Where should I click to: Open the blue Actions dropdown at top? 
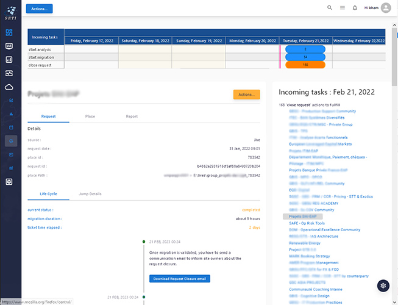coord(40,9)
